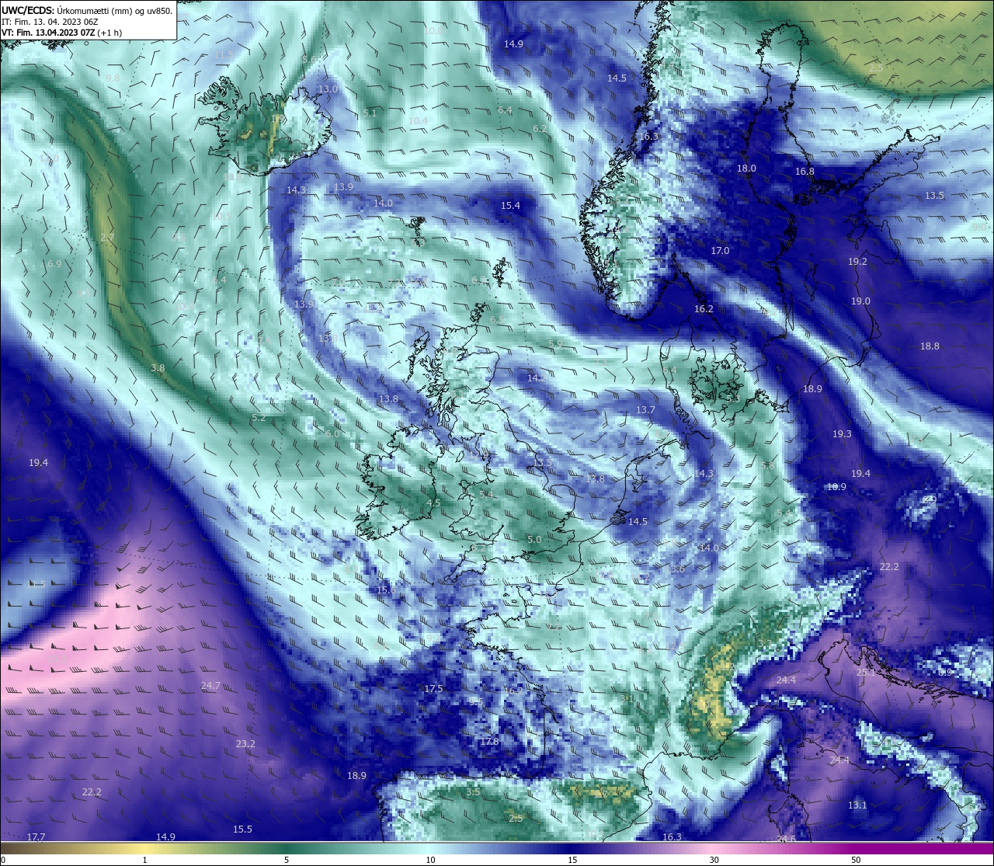Screen dimensions: 994x866
Task: Click the 4.5 value over Ireland
Action: tap(433, 503)
